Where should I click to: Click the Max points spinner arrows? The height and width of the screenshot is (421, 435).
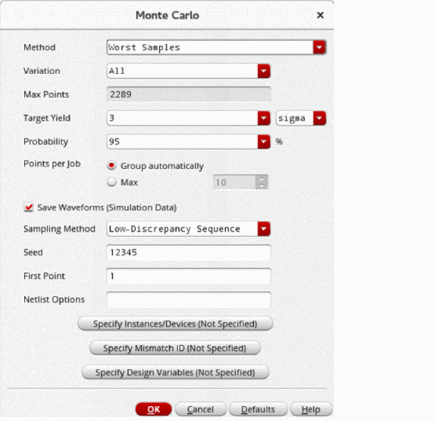coord(262,182)
